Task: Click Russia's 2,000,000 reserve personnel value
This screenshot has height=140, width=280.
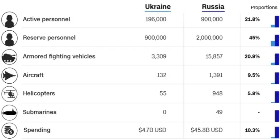Action: tap(209, 38)
